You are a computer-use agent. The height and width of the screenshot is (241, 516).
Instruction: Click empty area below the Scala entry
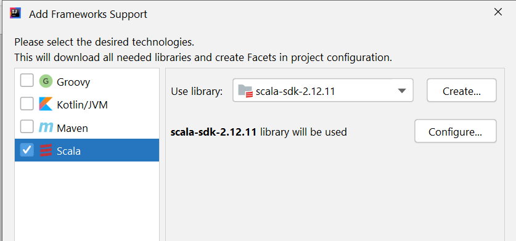(x=87, y=201)
